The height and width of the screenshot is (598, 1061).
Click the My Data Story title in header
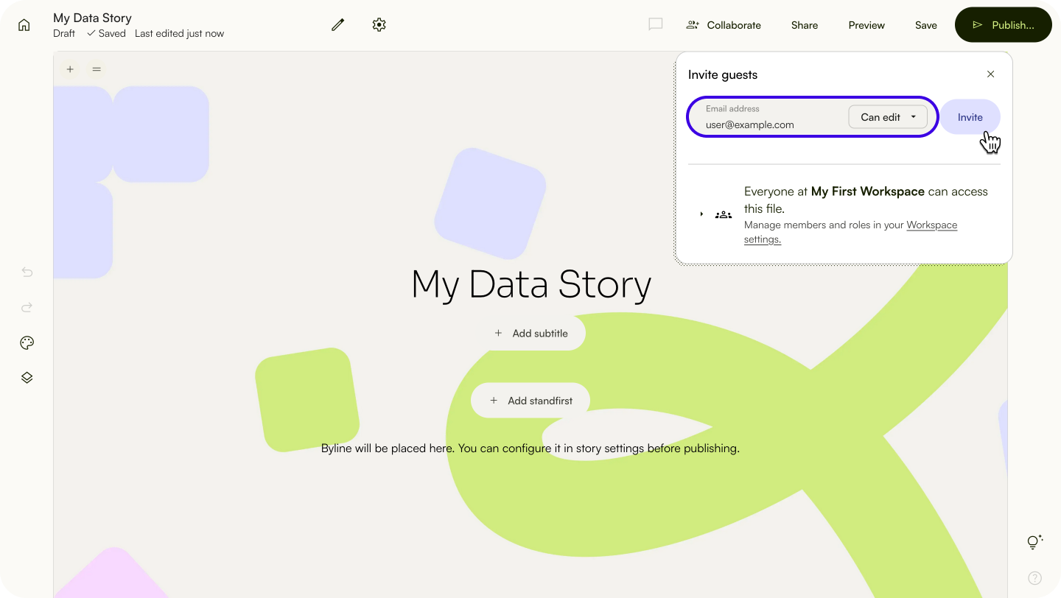[93, 18]
